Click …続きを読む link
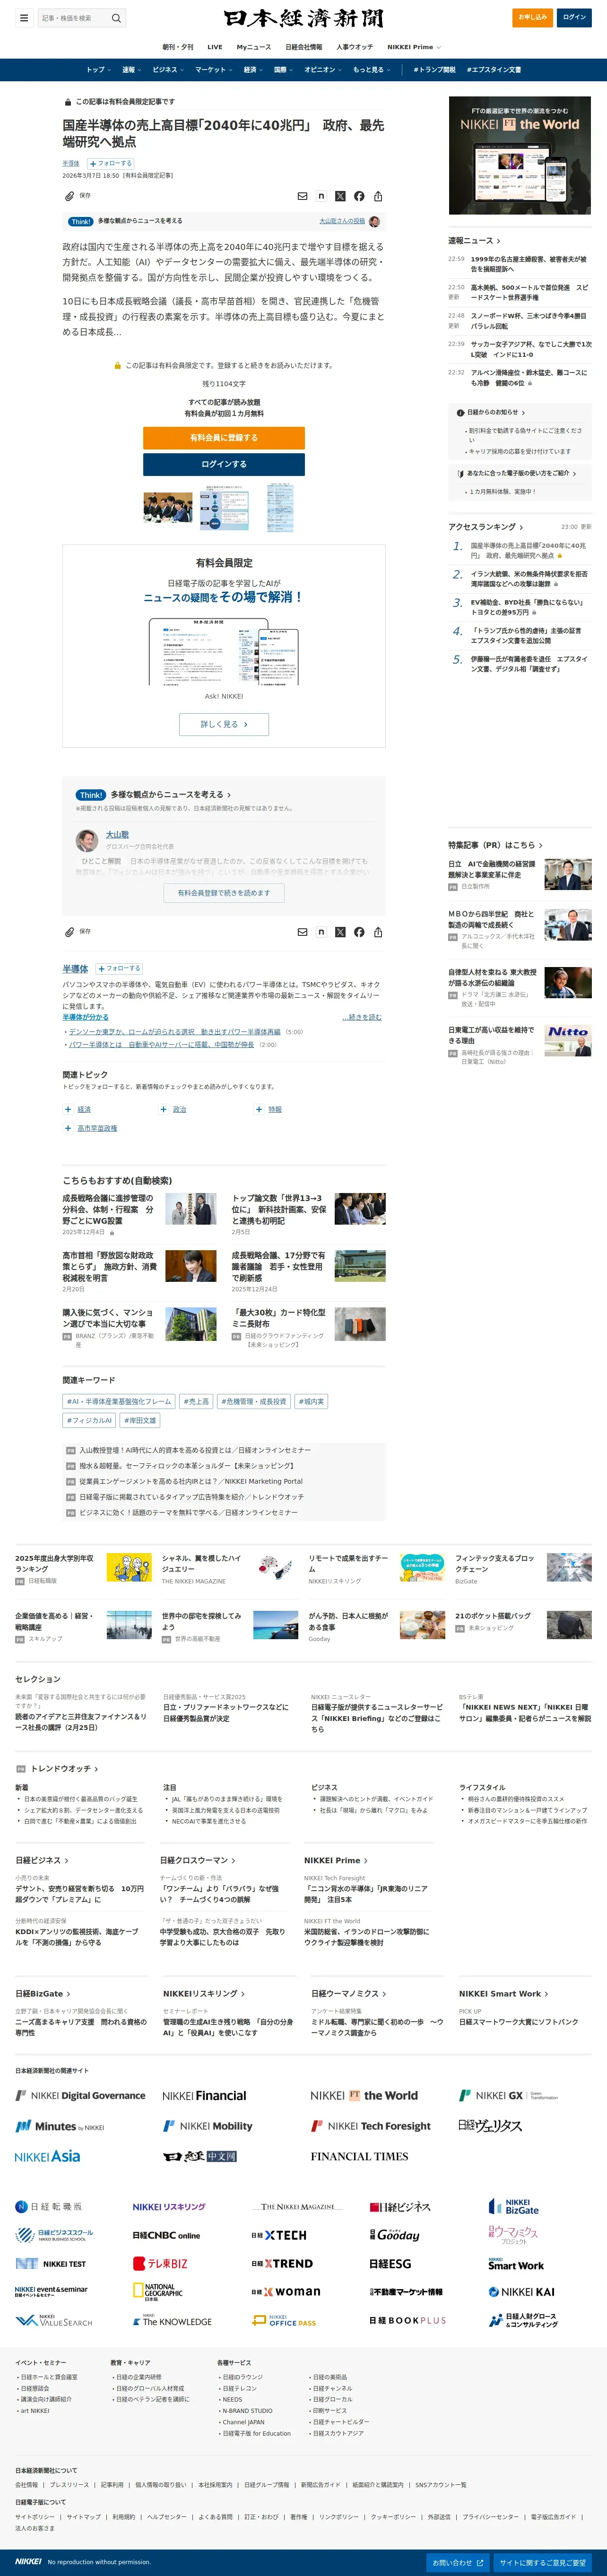The image size is (607, 2576). [x=361, y=1017]
